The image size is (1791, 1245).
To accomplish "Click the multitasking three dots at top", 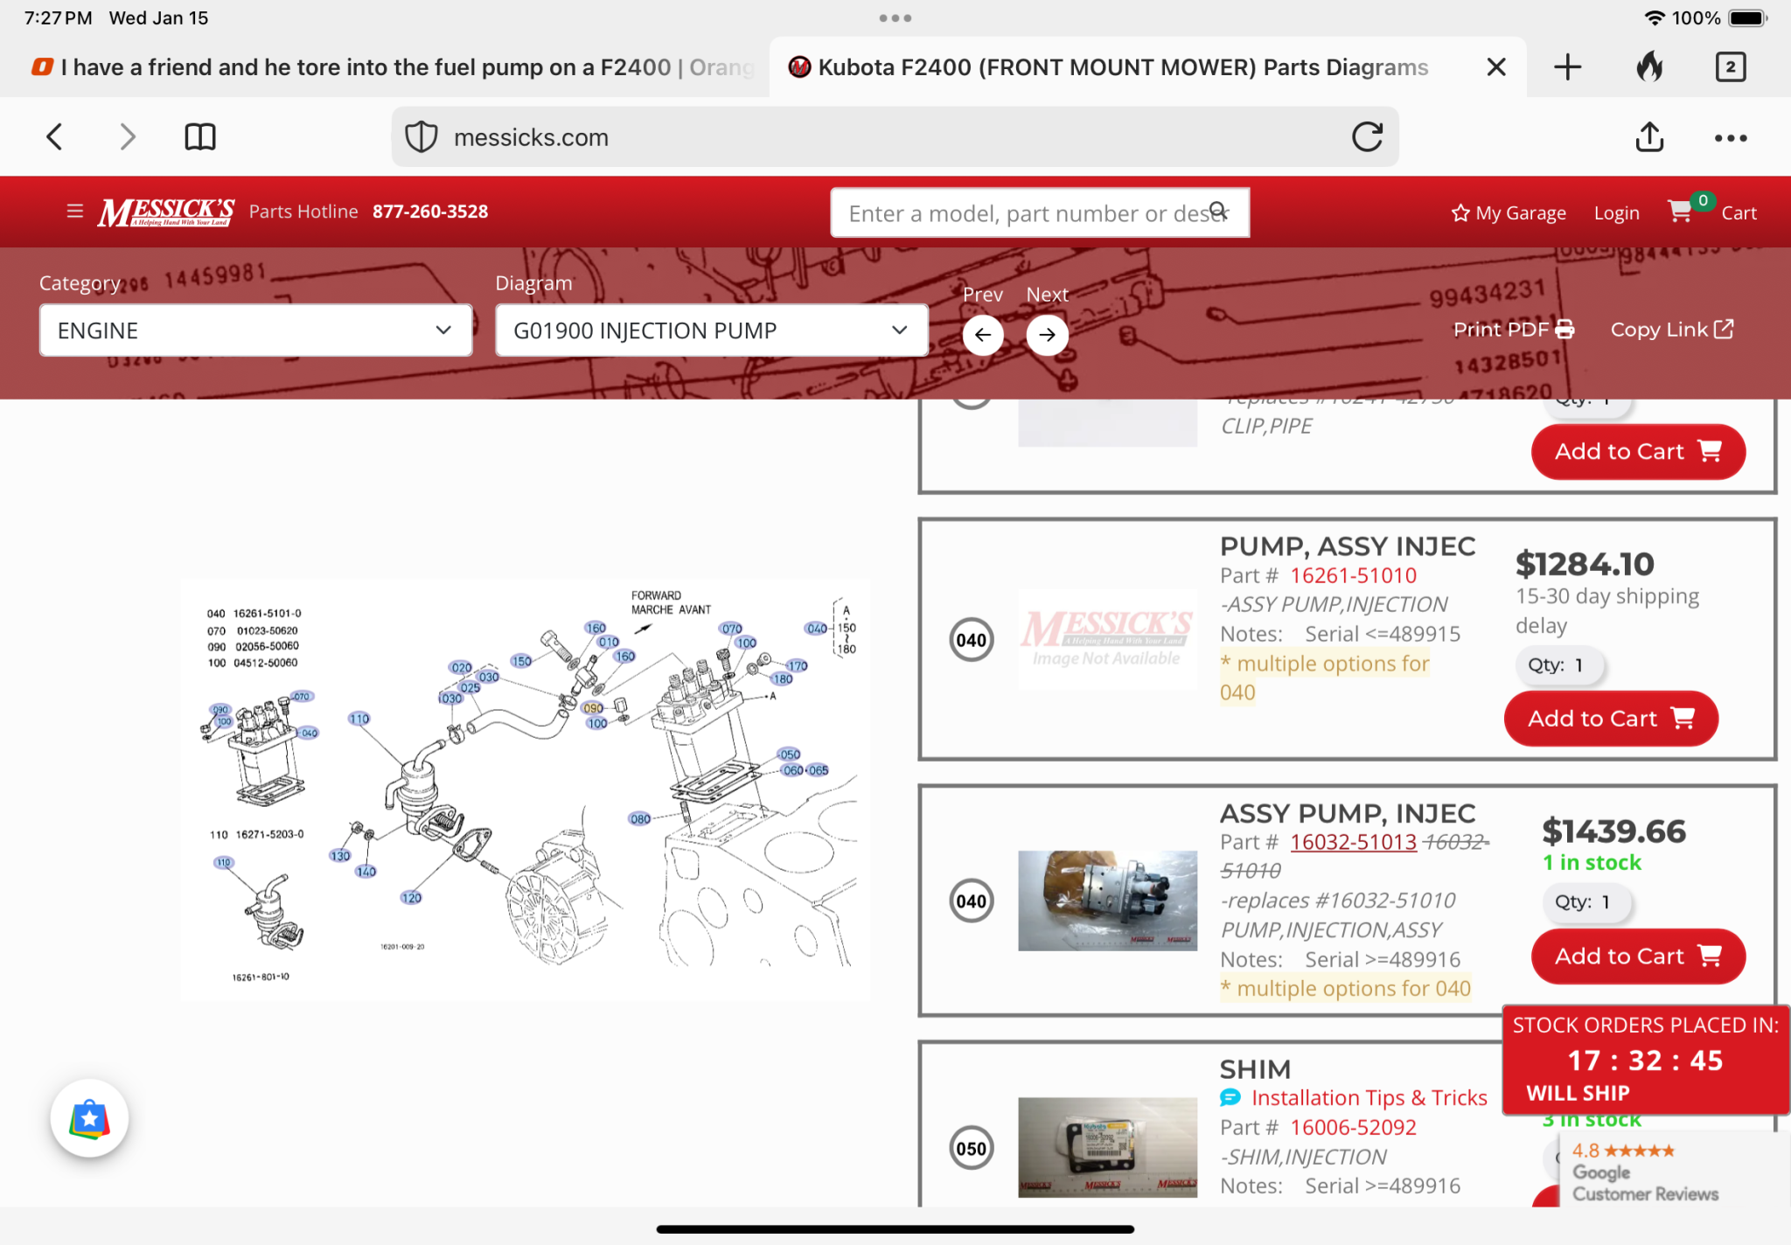I will point(895,17).
